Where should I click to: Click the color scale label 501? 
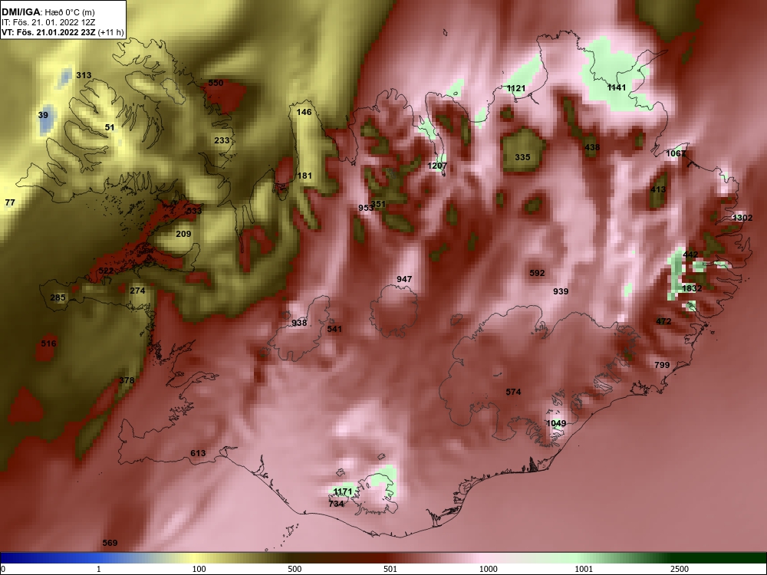(x=390, y=569)
